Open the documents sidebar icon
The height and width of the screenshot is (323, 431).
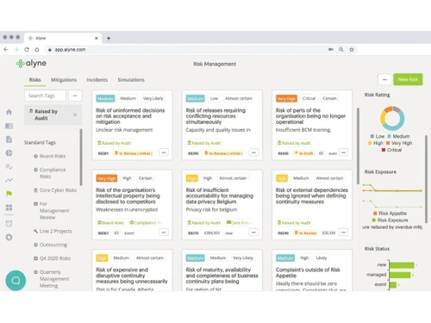click(9, 140)
